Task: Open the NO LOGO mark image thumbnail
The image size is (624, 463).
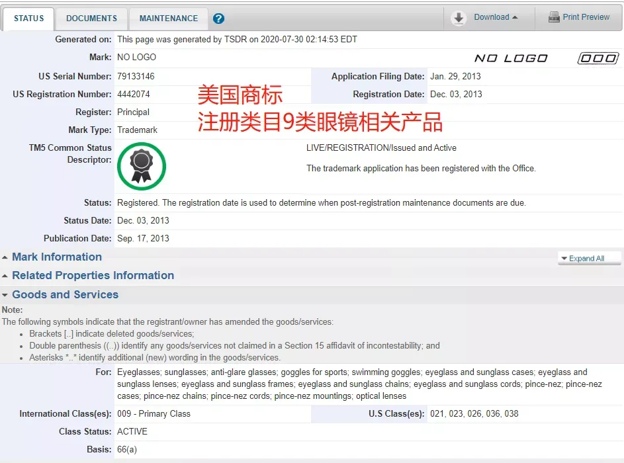Action: (x=547, y=58)
